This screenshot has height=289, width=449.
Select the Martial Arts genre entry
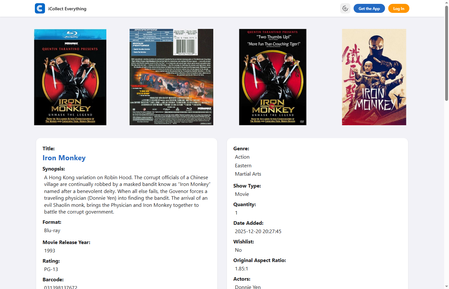(x=248, y=174)
